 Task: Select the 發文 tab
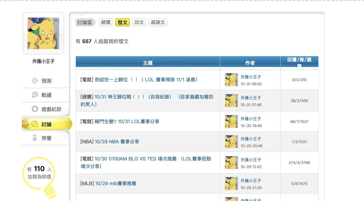tap(123, 22)
